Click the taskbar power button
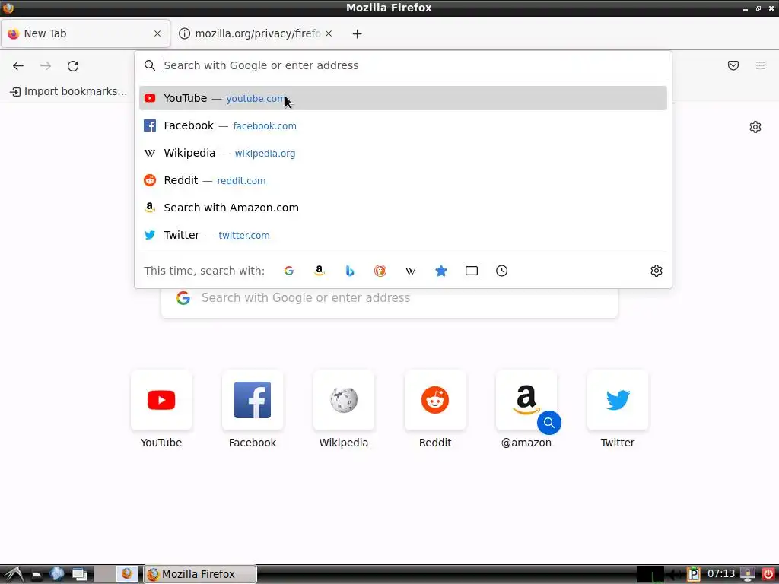This screenshot has width=779, height=584. point(768,574)
